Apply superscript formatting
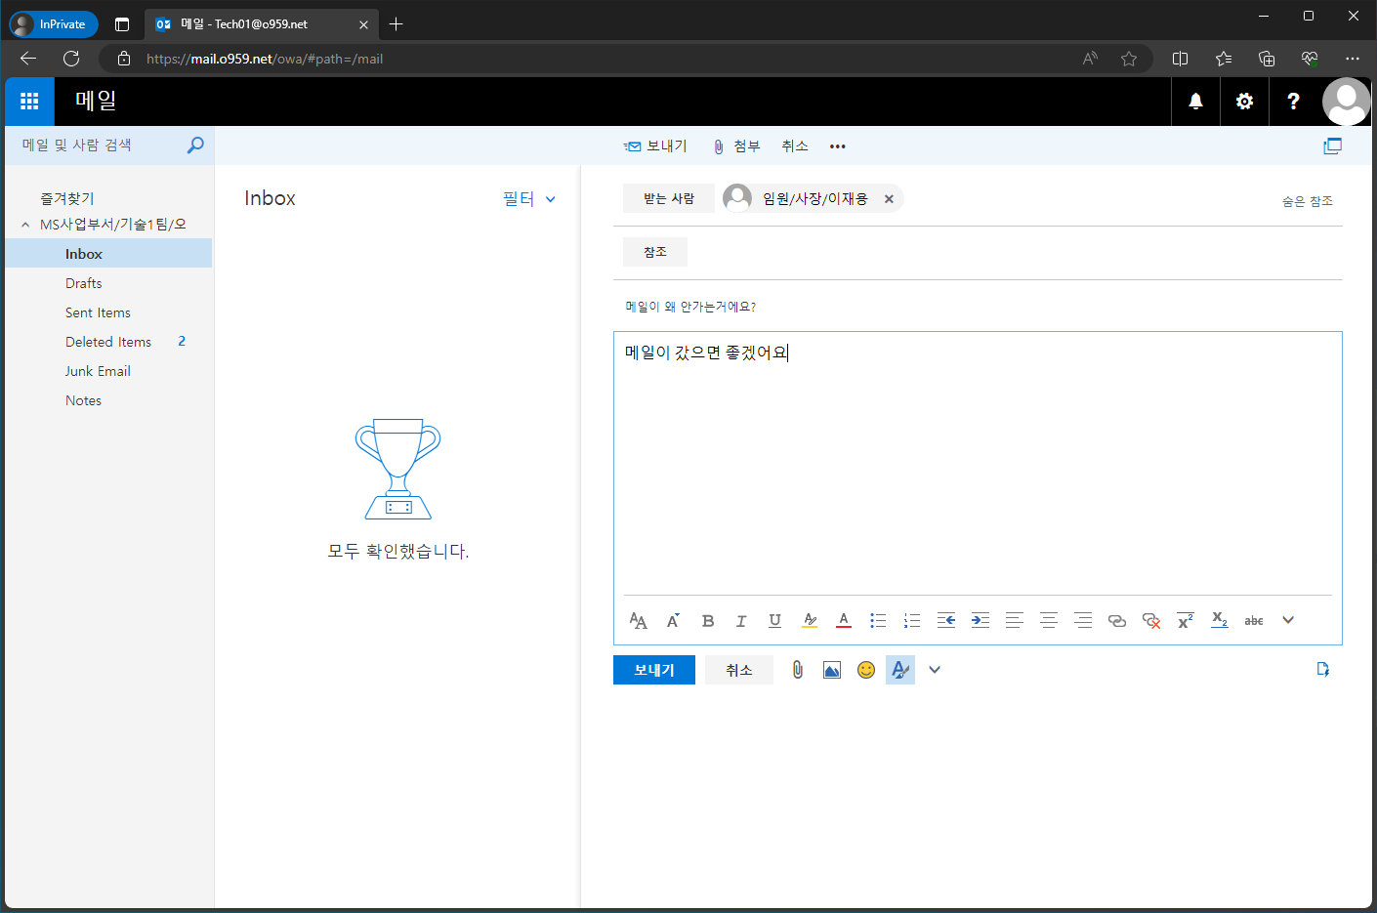The height and width of the screenshot is (913, 1377). pyautogui.click(x=1185, y=620)
